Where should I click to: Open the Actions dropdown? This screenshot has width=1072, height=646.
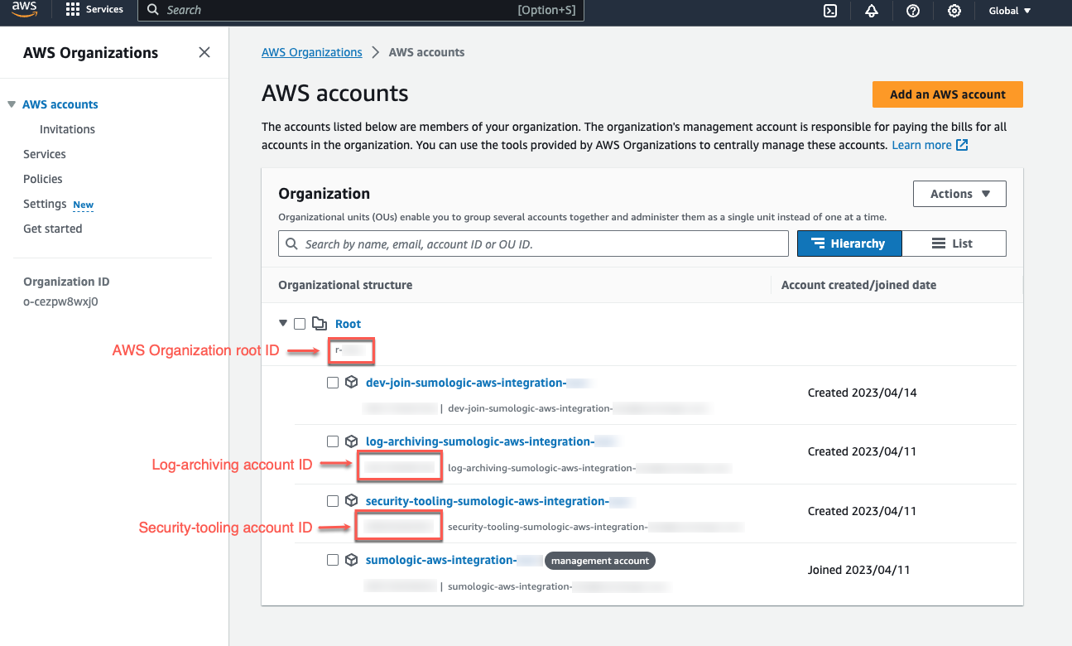coord(959,193)
